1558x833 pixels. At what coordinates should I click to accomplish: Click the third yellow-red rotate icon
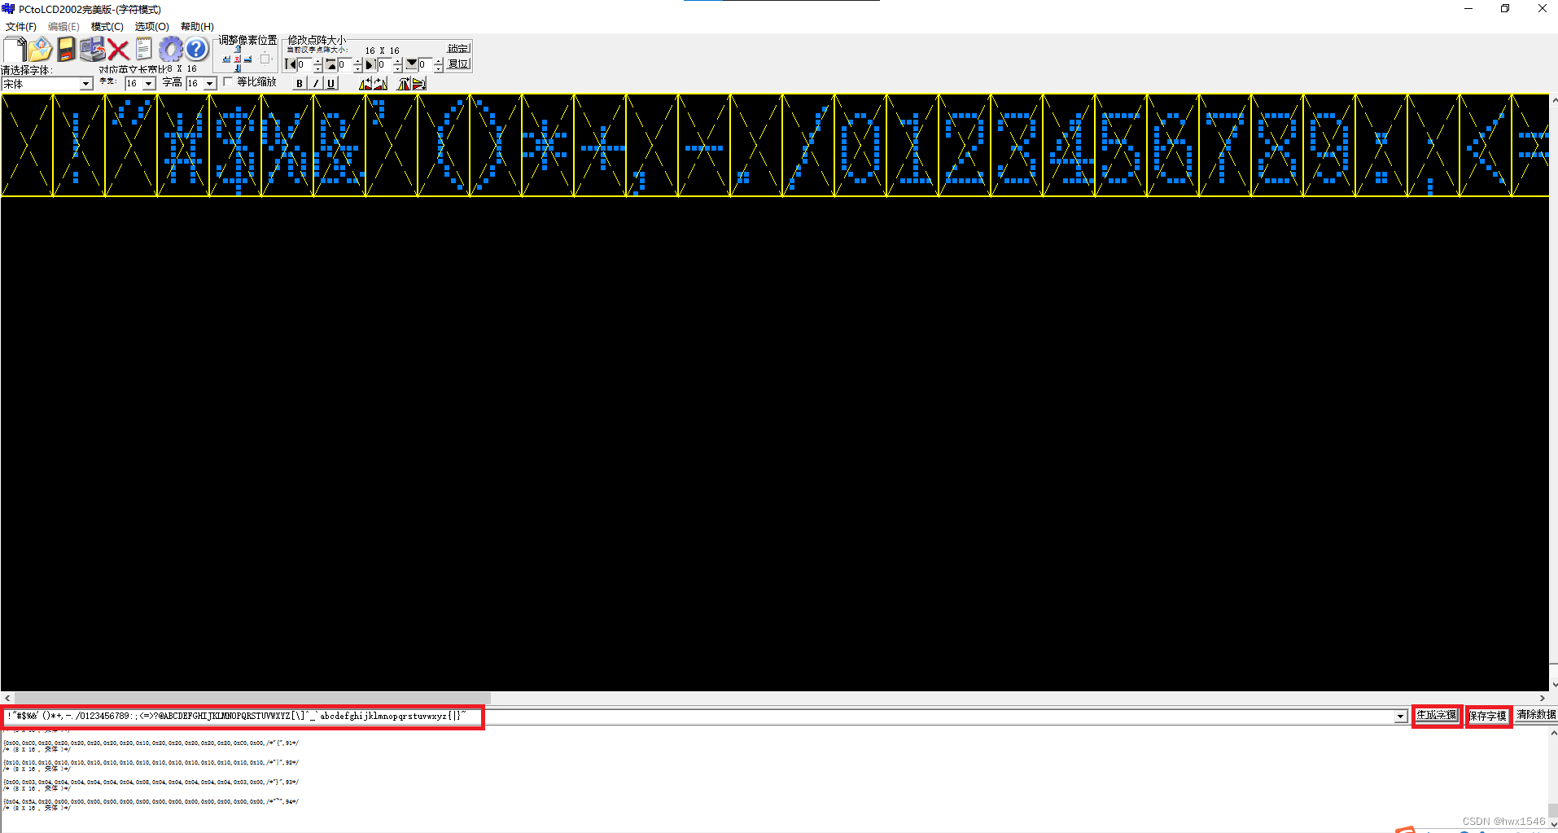(404, 83)
